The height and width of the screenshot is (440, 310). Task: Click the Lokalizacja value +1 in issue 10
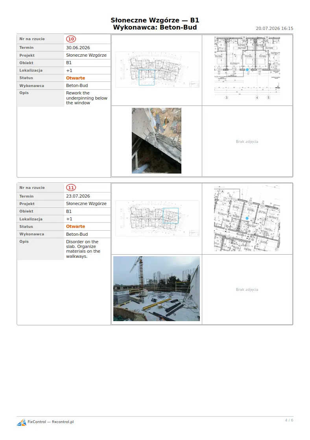[69, 70]
